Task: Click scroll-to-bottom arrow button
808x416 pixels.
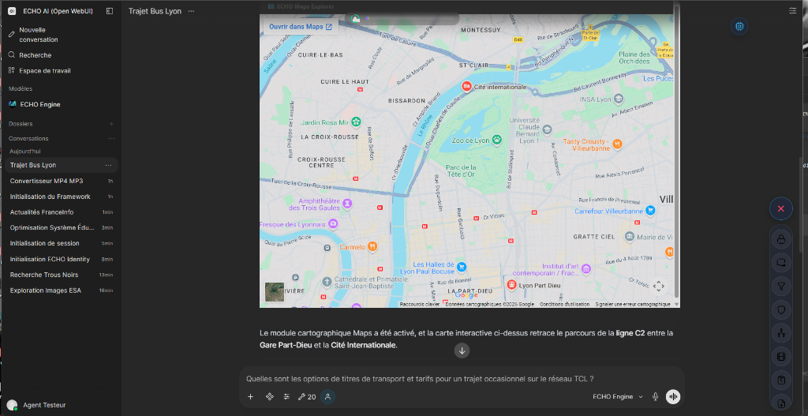Action: click(462, 350)
